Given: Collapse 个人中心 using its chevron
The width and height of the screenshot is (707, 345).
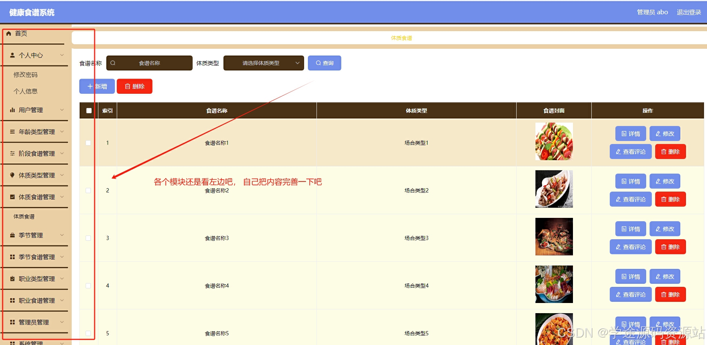Looking at the screenshot, I should pos(62,55).
